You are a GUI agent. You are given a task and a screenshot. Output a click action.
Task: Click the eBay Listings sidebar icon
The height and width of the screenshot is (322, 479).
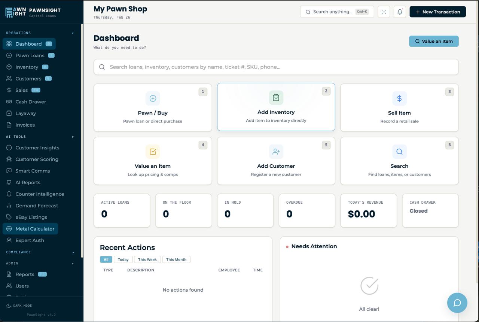pyautogui.click(x=8, y=217)
